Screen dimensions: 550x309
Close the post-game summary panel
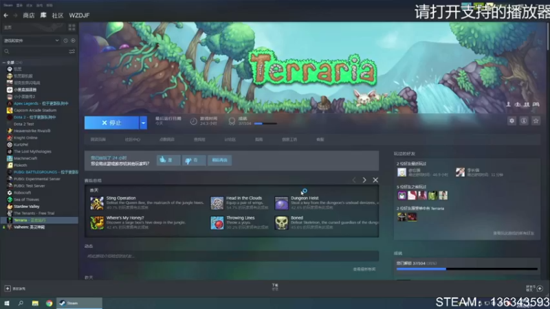point(375,180)
